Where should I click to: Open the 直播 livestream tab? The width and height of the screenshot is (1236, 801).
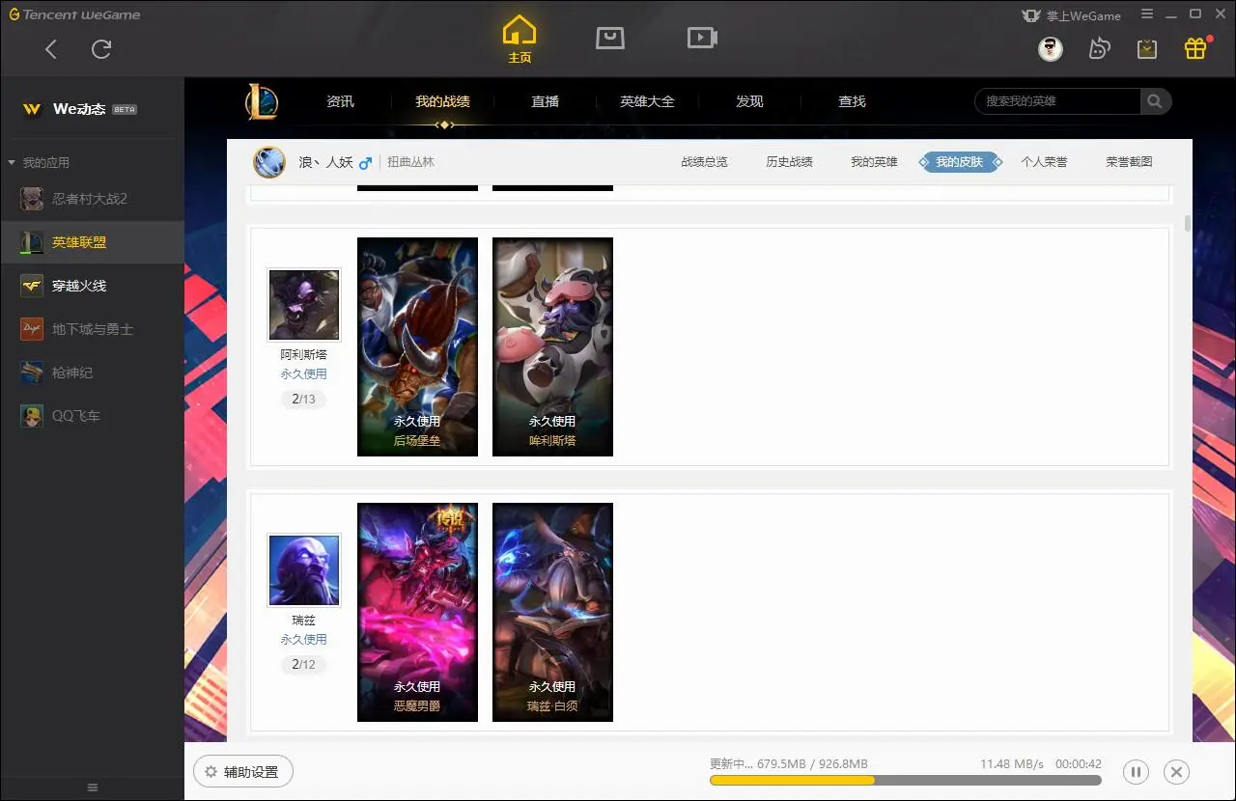(545, 101)
